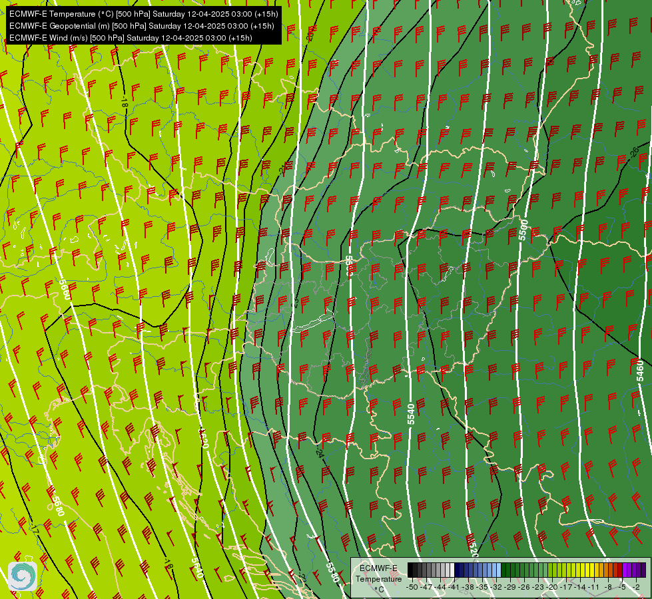Click the -5 legend tick value
Screen dimensions: 652x599
tap(622, 587)
